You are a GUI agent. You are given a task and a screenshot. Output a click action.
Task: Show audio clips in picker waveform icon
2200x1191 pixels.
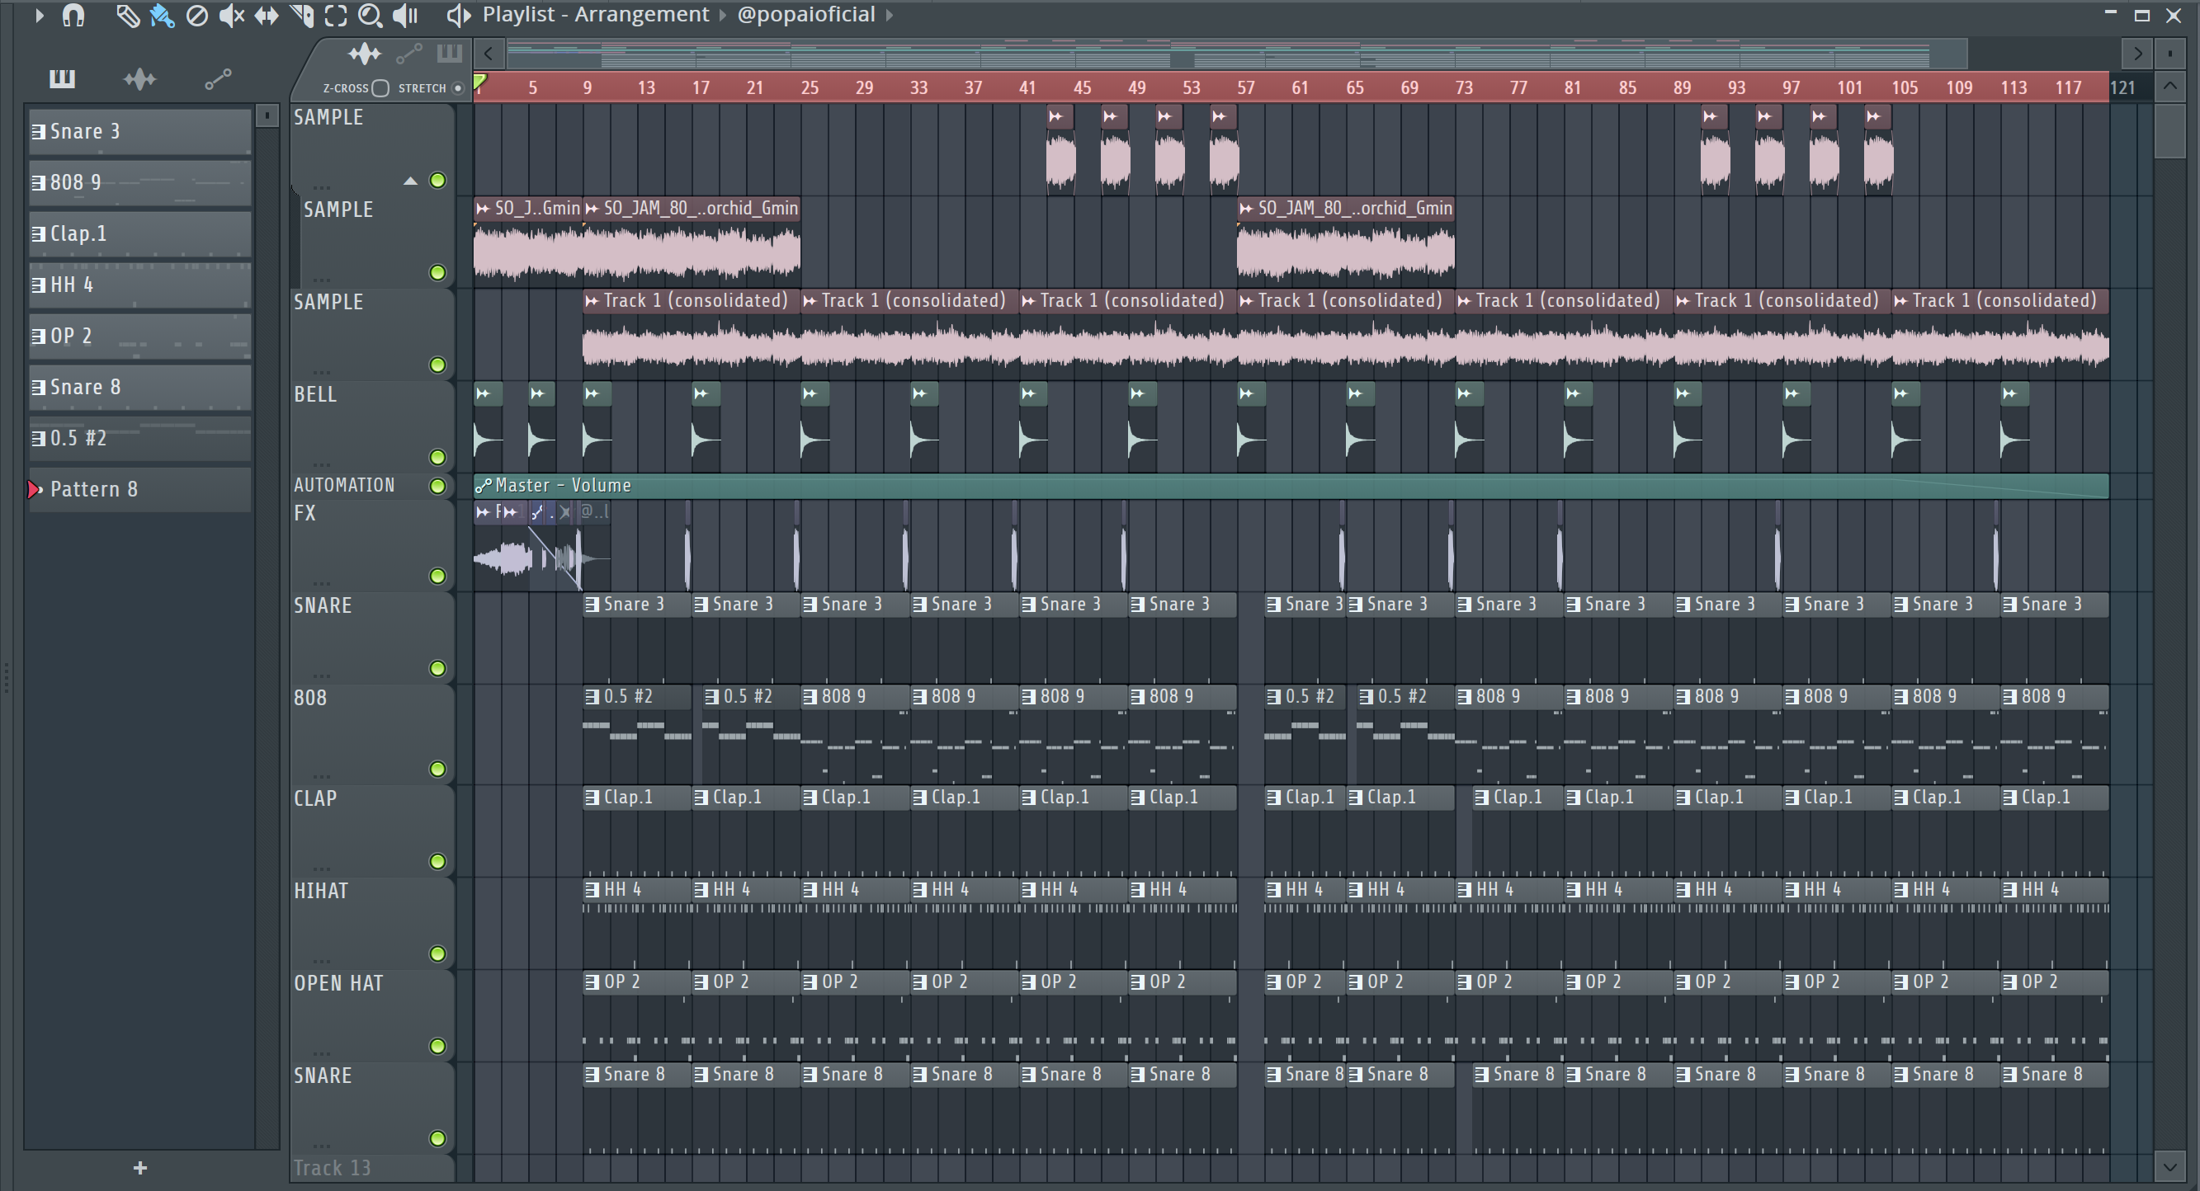point(139,79)
